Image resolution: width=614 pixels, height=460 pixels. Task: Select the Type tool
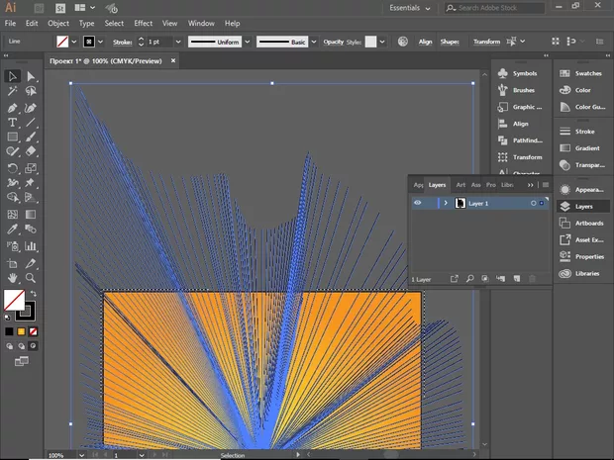click(13, 122)
